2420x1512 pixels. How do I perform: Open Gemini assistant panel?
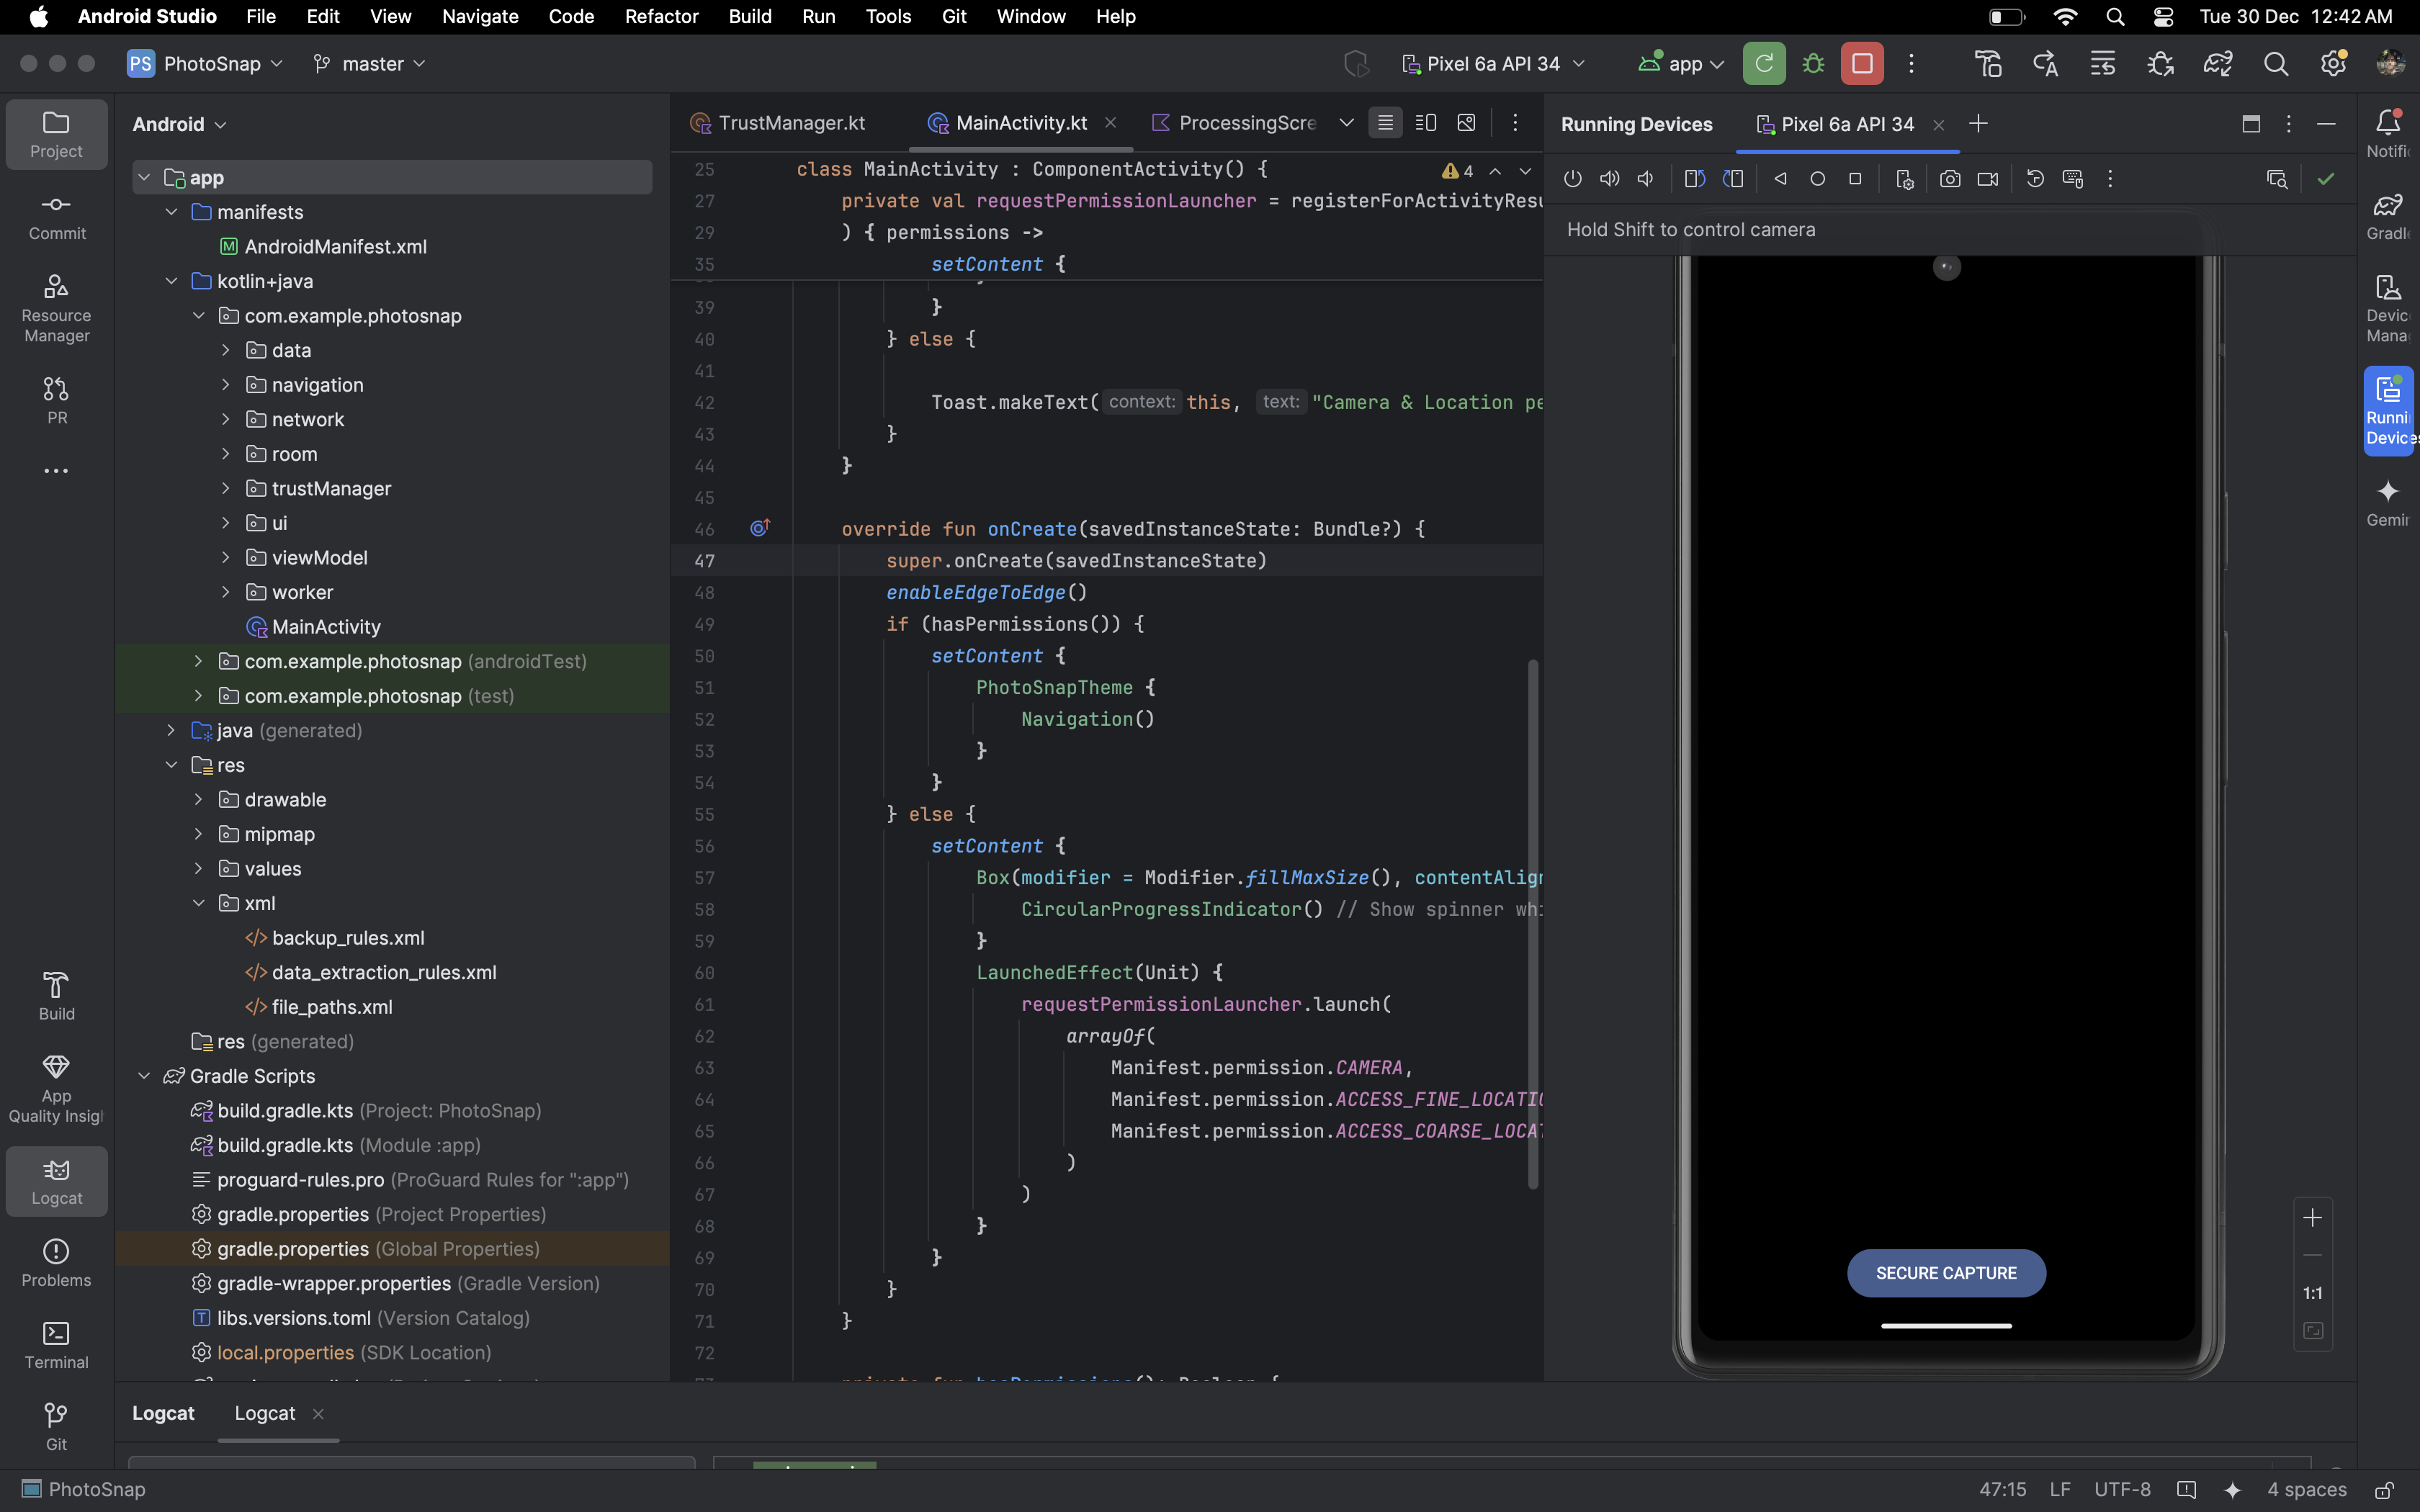coord(2387,501)
